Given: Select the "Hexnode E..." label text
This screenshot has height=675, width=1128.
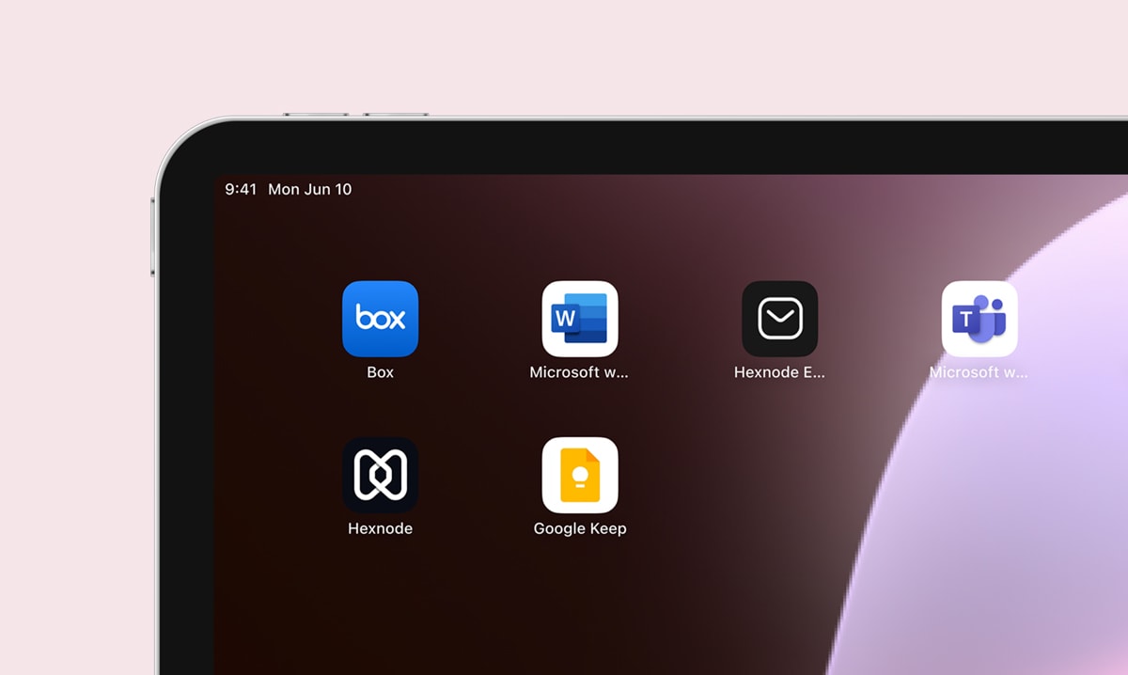Looking at the screenshot, I should coord(779,372).
